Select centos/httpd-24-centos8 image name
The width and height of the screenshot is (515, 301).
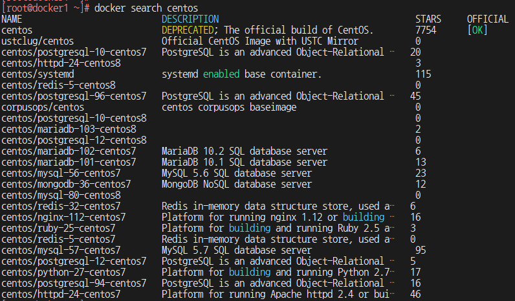61,63
